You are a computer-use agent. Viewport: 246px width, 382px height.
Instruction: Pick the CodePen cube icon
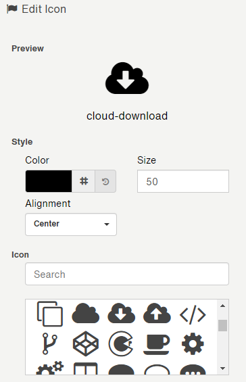point(85,343)
